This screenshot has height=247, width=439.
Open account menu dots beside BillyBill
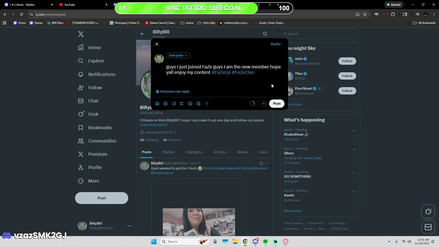pos(129,226)
